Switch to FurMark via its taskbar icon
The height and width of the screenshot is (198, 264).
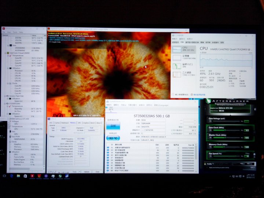(x=39, y=176)
